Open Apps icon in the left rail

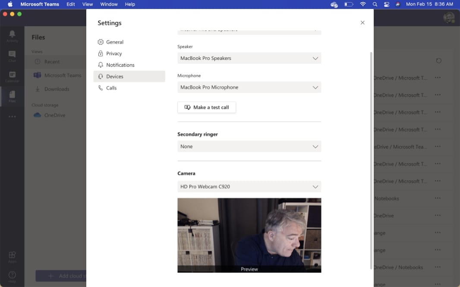pos(12,256)
